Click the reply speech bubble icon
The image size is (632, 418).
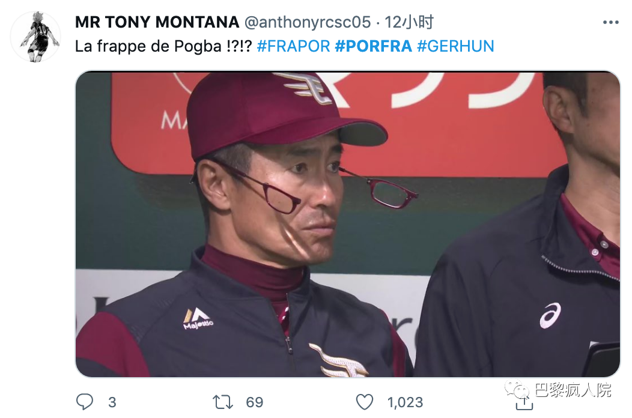point(85,401)
